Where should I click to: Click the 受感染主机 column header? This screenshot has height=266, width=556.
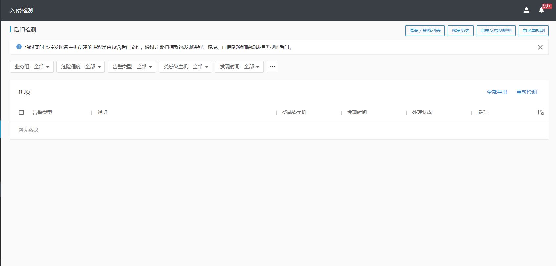(294, 113)
